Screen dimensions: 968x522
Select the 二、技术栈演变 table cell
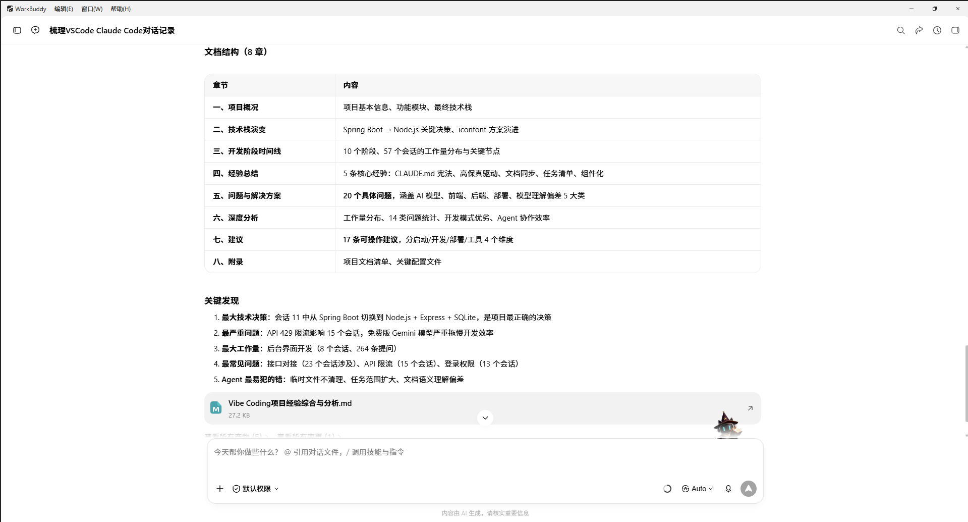pos(270,130)
